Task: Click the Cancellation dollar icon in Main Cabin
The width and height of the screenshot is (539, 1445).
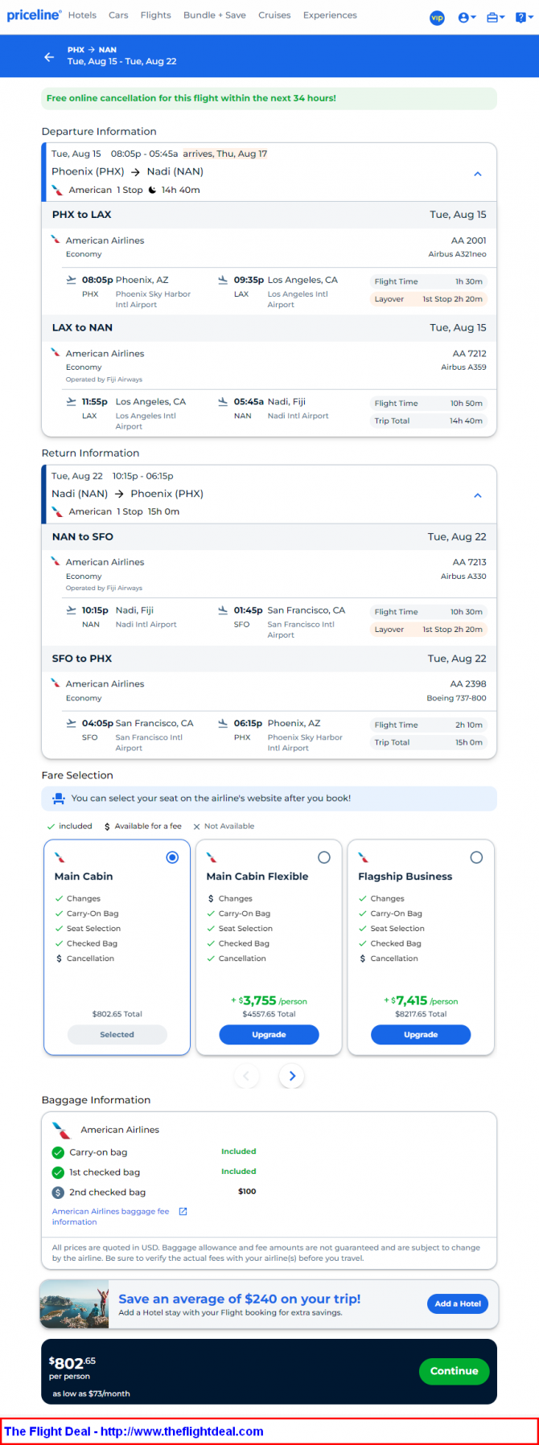Action: 59,959
